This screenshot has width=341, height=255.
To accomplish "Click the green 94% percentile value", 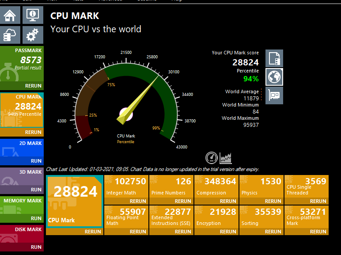I will [x=251, y=79].
